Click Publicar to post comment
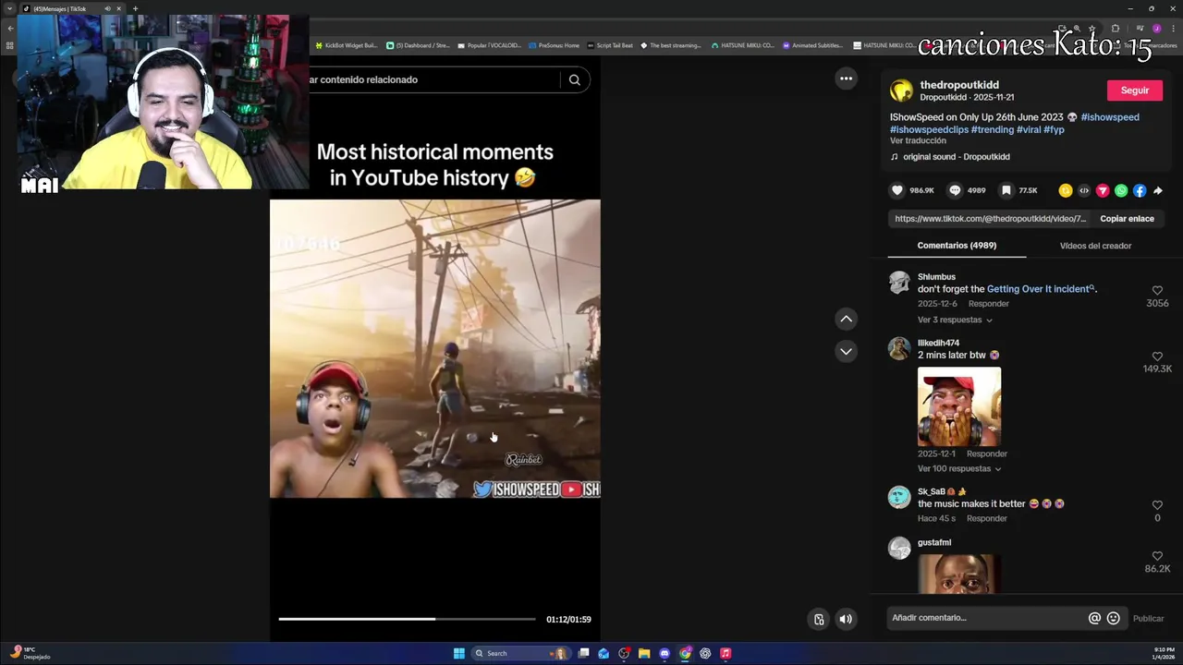The width and height of the screenshot is (1183, 665). [1148, 619]
